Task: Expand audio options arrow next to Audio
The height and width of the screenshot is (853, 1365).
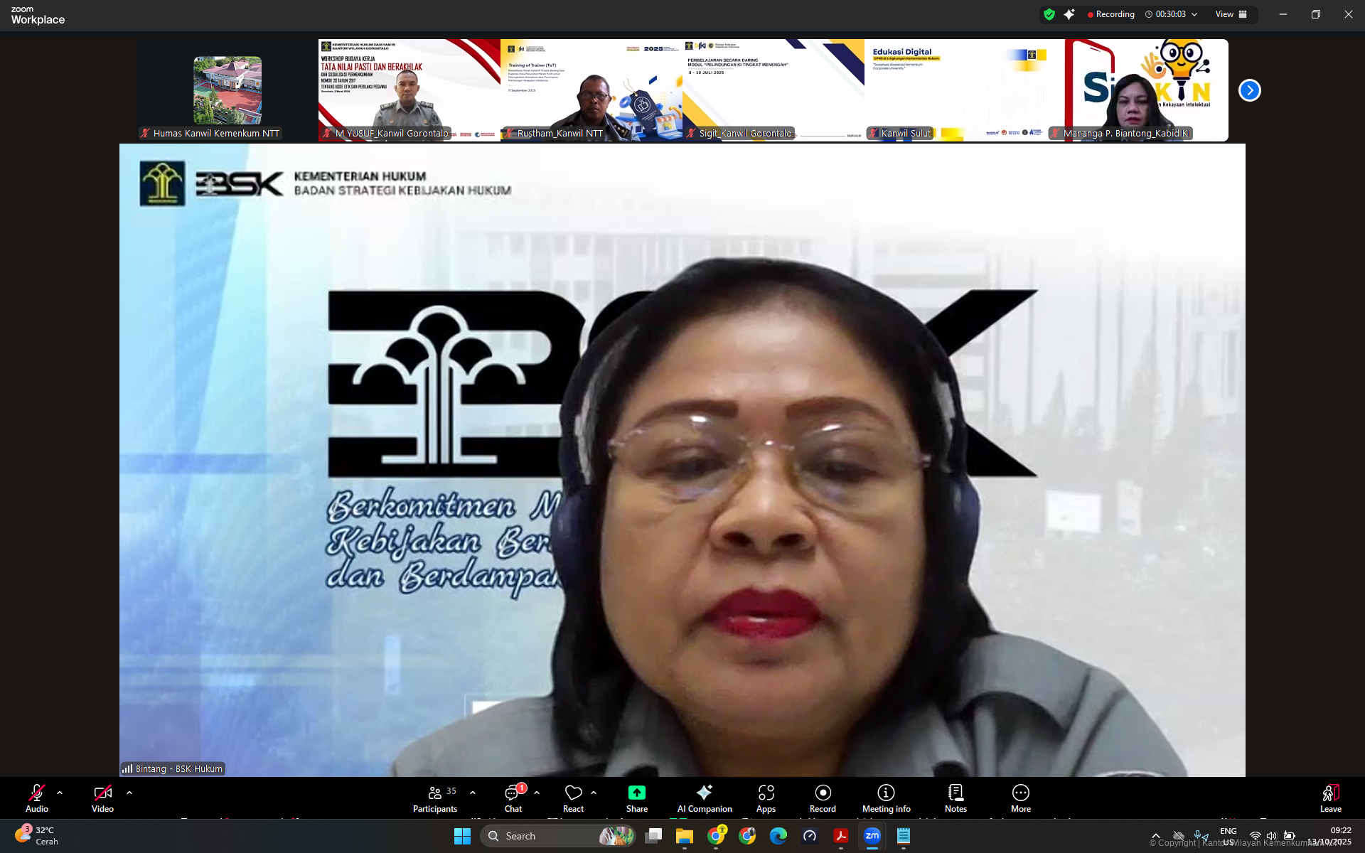Action: click(60, 793)
